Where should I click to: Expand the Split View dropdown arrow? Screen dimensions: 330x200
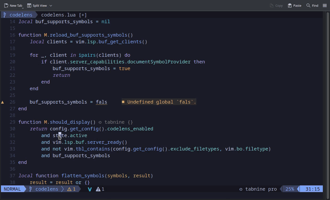(51, 5)
